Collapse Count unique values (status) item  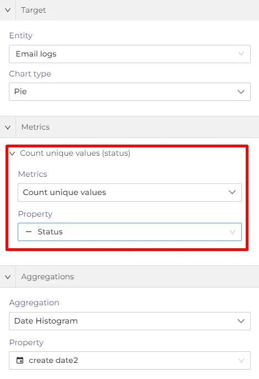tap(12, 153)
